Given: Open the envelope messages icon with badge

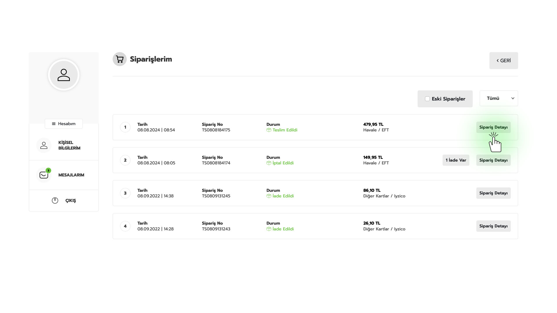Looking at the screenshot, I should [x=44, y=175].
